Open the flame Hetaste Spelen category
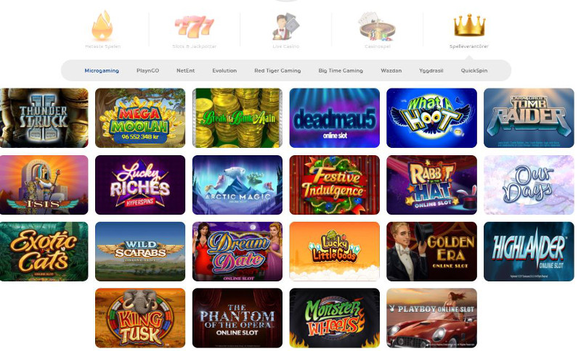 (x=102, y=25)
